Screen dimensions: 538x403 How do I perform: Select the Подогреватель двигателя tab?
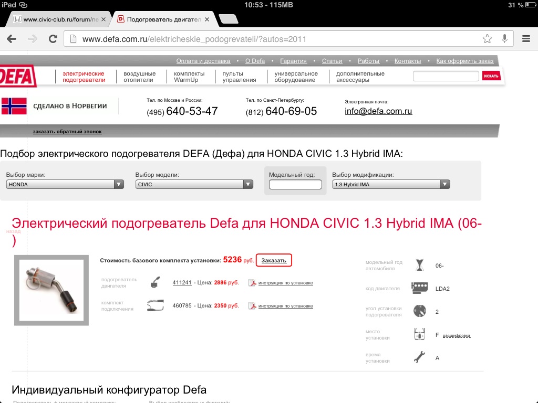click(x=163, y=19)
